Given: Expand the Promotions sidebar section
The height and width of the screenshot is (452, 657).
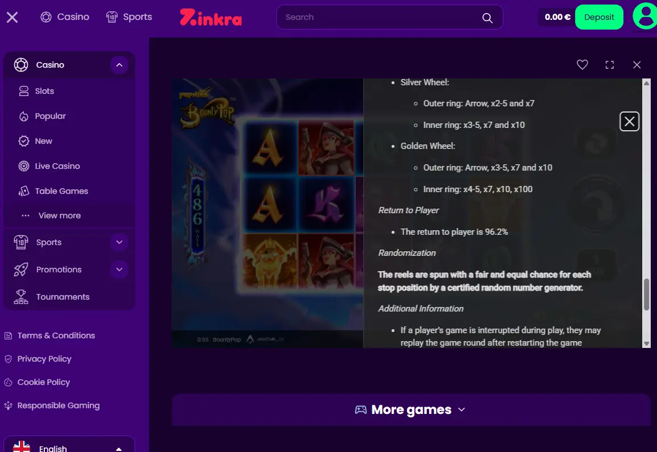Looking at the screenshot, I should (119, 269).
